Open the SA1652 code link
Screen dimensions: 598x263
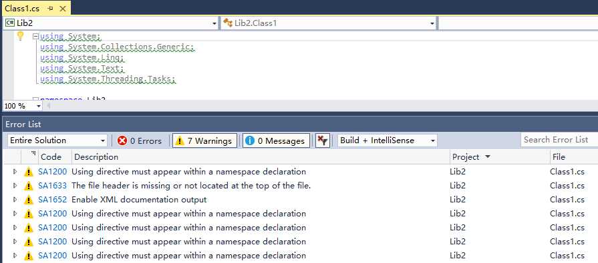(x=52, y=200)
